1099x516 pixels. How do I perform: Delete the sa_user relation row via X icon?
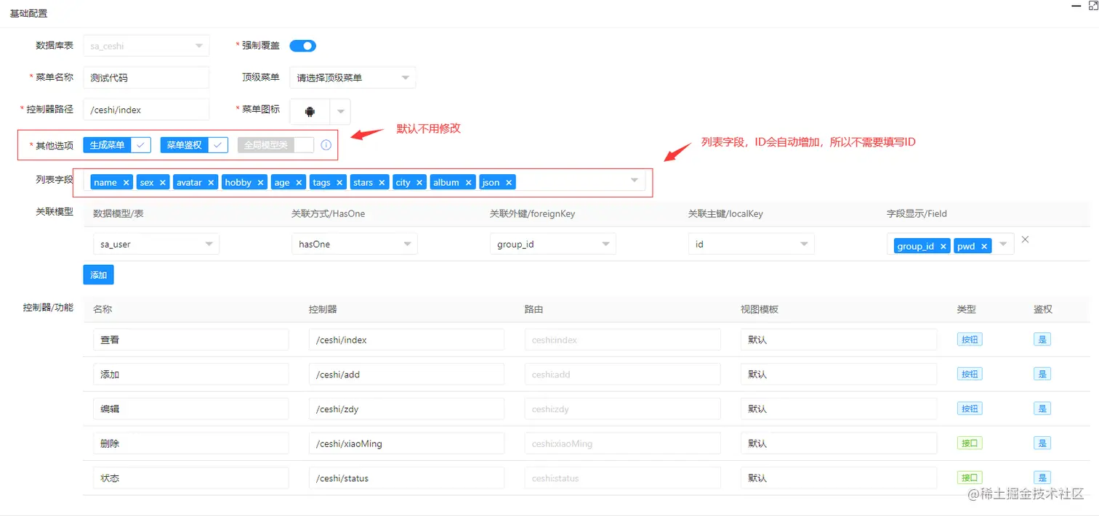1025,239
